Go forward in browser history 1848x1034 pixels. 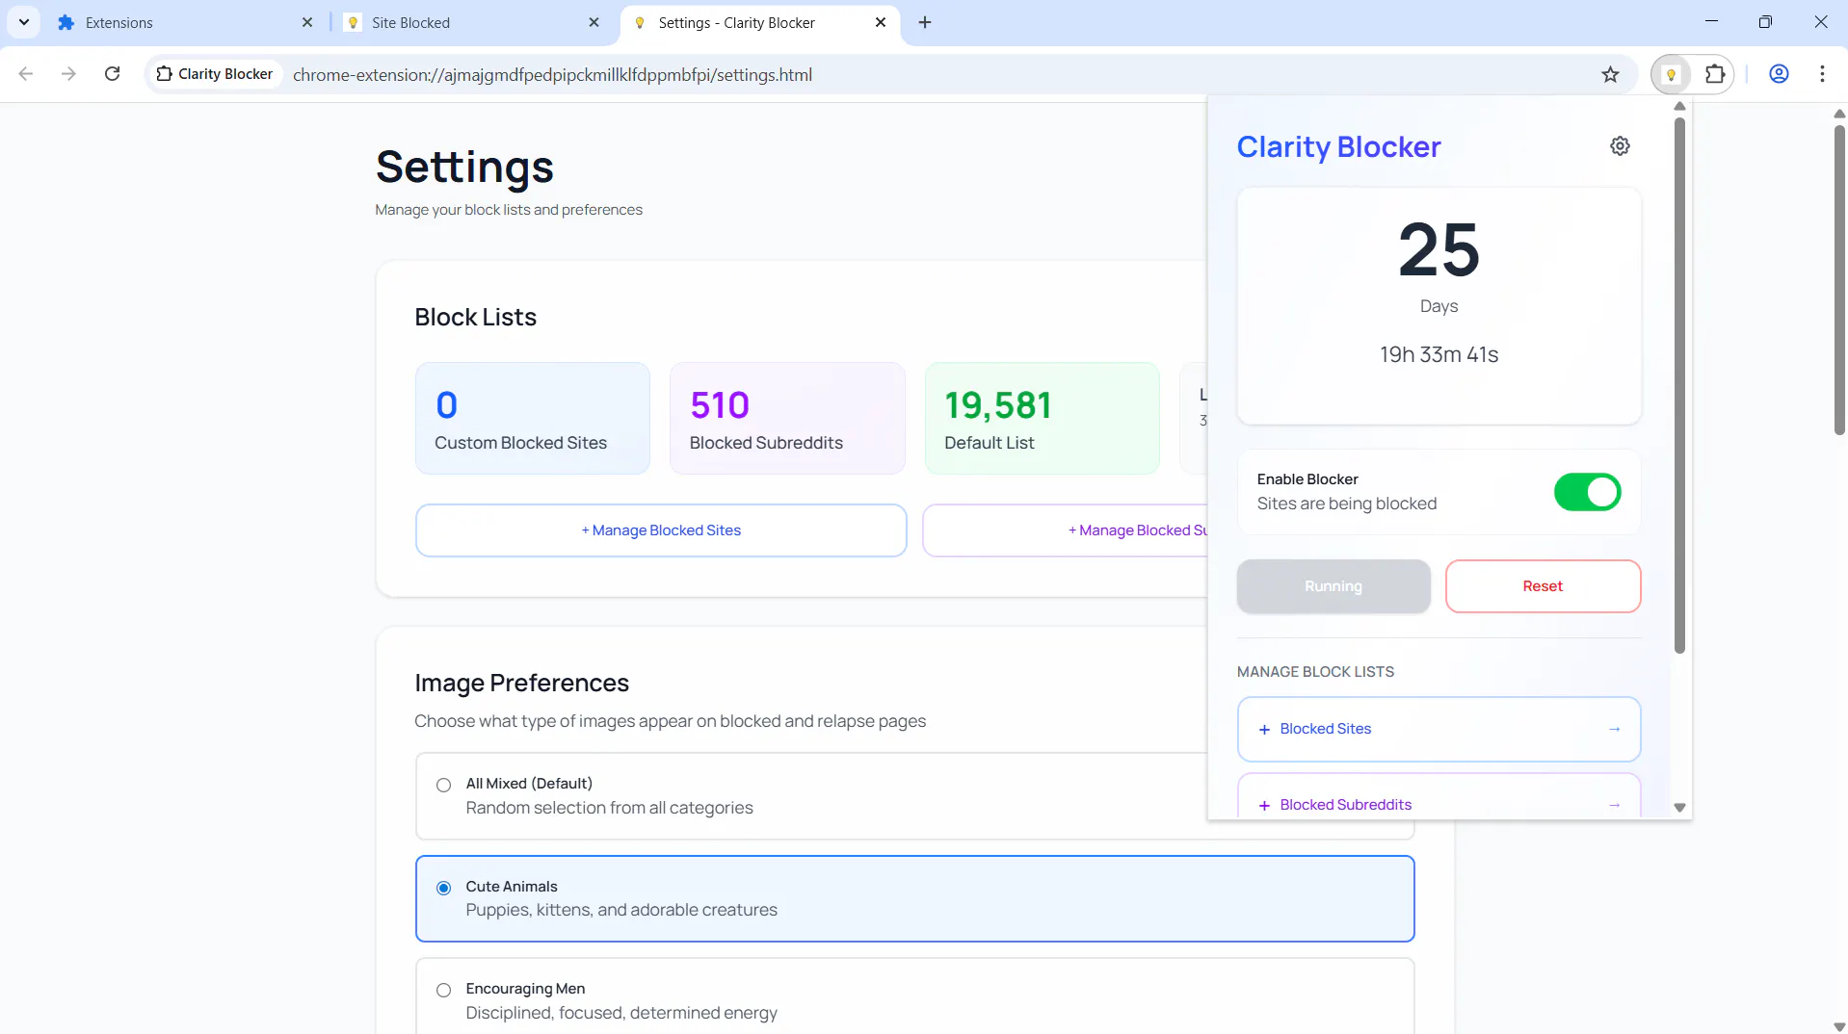pyautogui.click(x=68, y=74)
